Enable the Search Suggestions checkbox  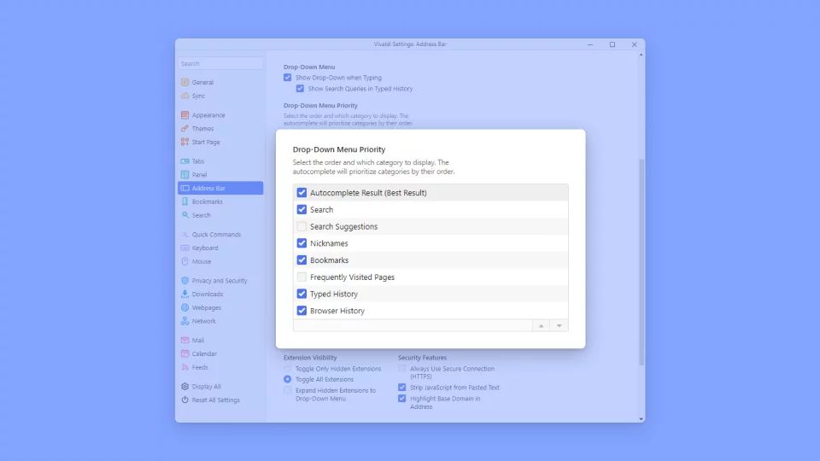pyautogui.click(x=302, y=227)
